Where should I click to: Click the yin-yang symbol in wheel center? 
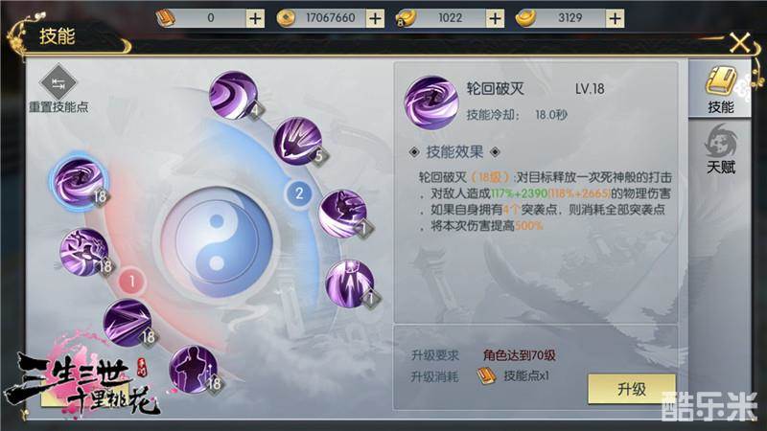click(217, 242)
